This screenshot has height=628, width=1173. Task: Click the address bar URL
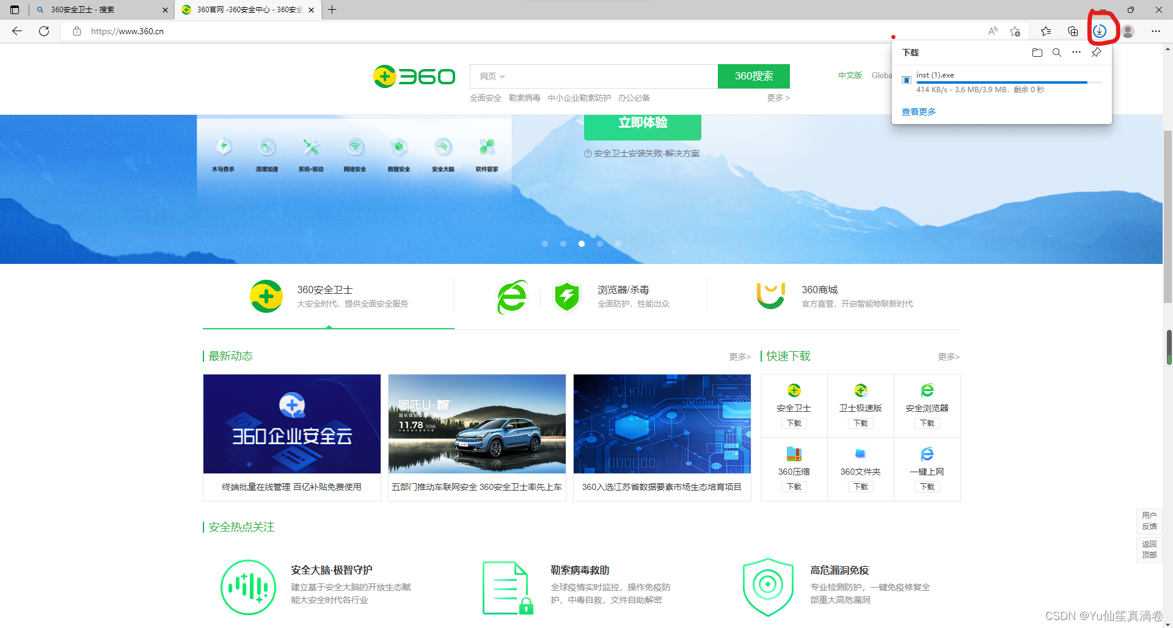pos(127,31)
